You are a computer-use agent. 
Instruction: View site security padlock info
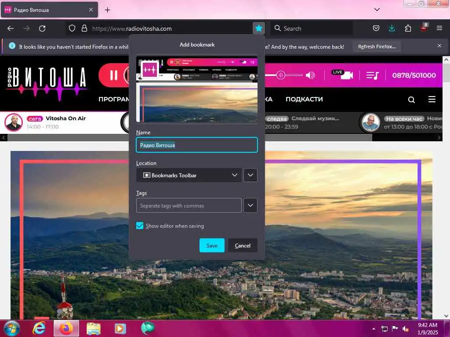[x=84, y=29]
